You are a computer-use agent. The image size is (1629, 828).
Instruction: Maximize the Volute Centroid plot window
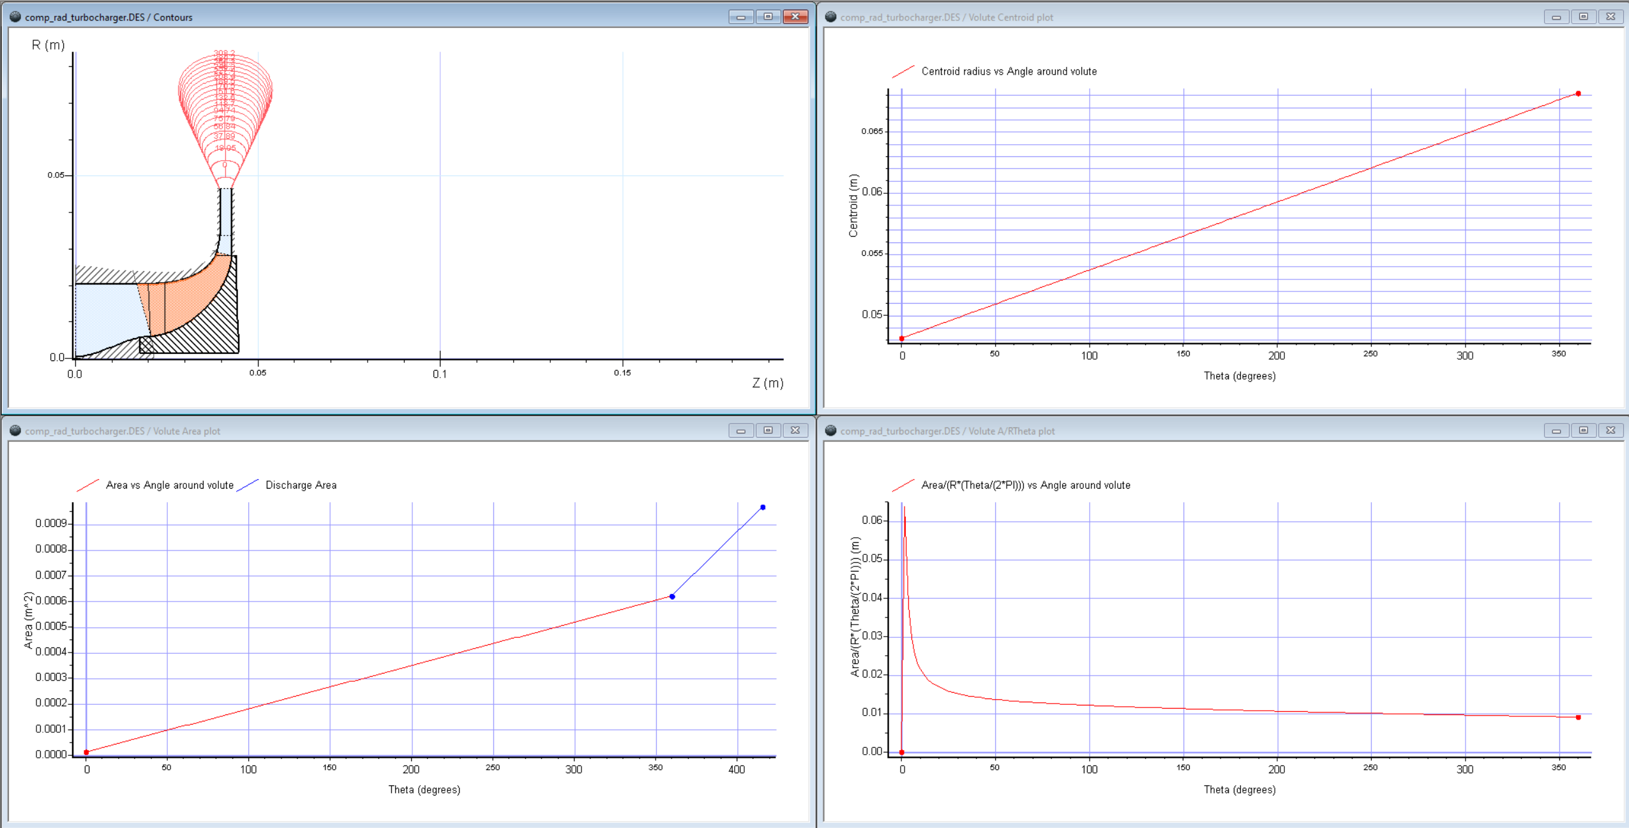click(x=1583, y=17)
